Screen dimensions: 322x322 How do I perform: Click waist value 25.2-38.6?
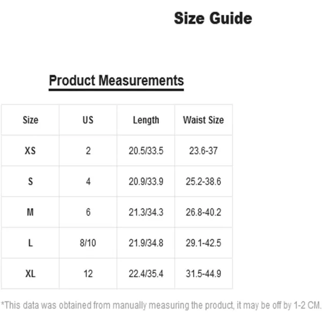pyautogui.click(x=203, y=181)
